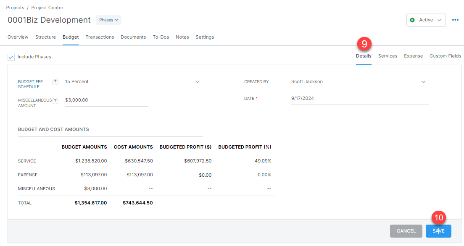This screenshot has height=246, width=464.
Task: Go to the To-Dos tab
Action: pyautogui.click(x=161, y=37)
